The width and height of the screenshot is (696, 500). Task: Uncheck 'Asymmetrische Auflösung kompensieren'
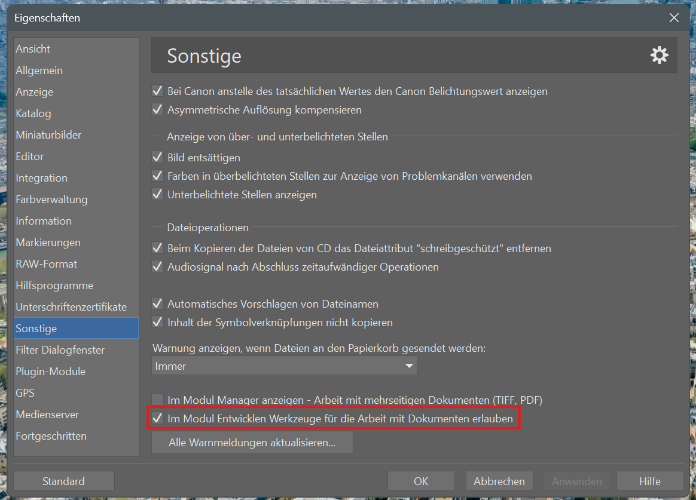point(158,110)
